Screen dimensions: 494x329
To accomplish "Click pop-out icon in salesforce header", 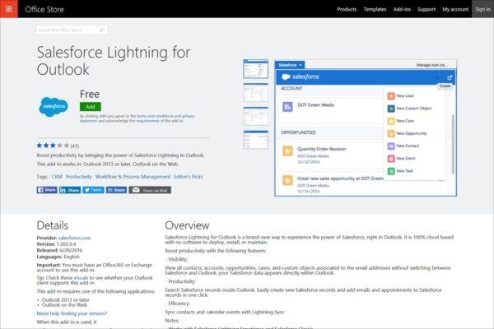I will [x=450, y=77].
